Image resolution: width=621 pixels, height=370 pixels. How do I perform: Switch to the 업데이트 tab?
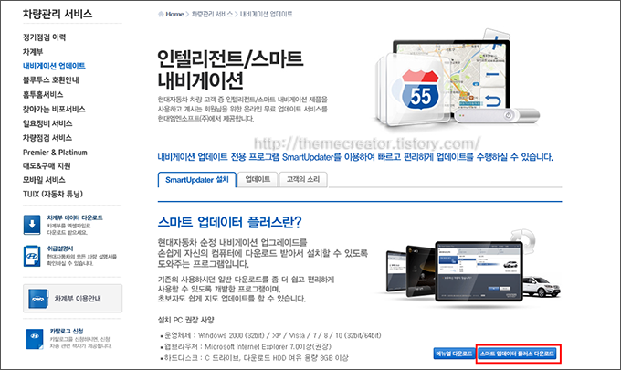[x=258, y=179]
